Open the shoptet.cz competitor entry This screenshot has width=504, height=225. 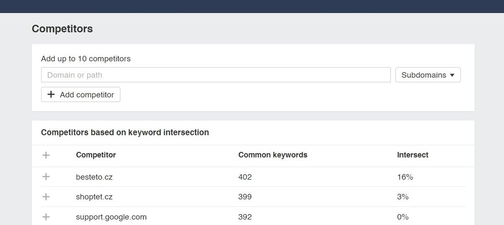point(94,197)
